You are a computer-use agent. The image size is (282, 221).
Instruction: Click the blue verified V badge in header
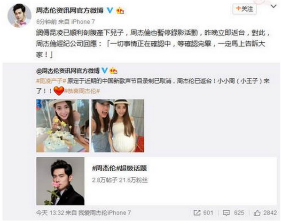(x=110, y=10)
